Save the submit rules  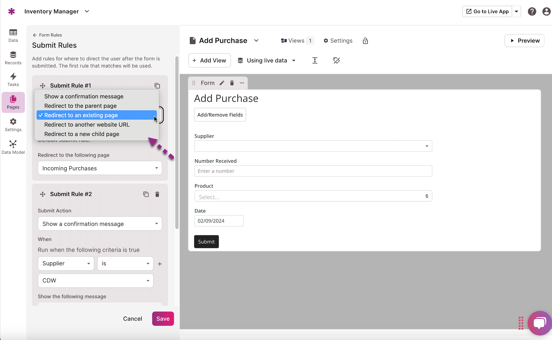coord(163,319)
